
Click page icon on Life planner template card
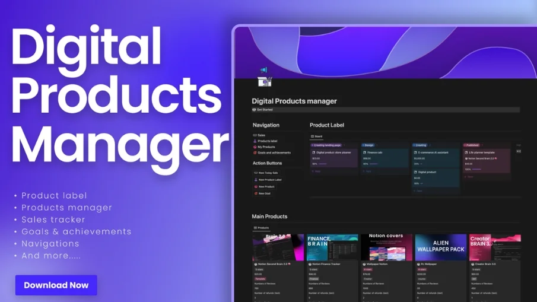click(x=466, y=152)
